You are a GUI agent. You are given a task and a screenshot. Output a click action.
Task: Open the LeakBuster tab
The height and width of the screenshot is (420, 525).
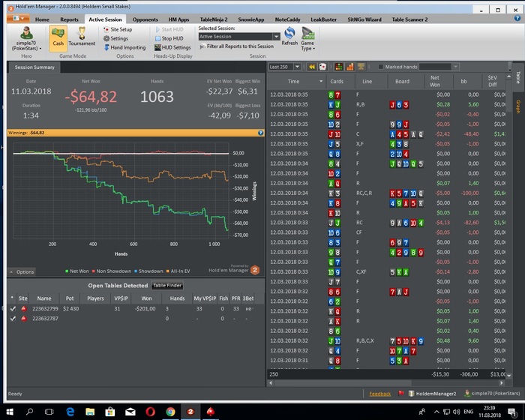point(323,19)
